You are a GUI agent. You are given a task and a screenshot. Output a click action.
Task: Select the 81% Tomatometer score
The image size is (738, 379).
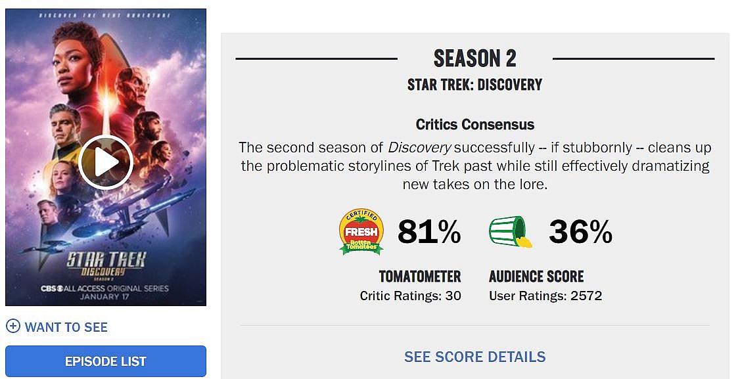point(429,232)
